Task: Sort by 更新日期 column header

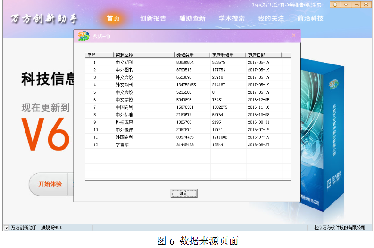Action: 264,55
